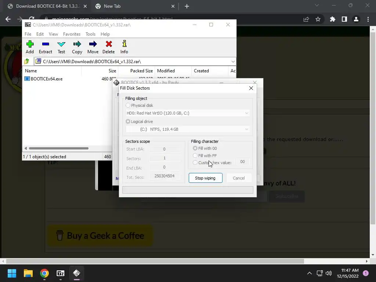Click the Test archive icon
This screenshot has height=282, width=376.
pyautogui.click(x=61, y=44)
